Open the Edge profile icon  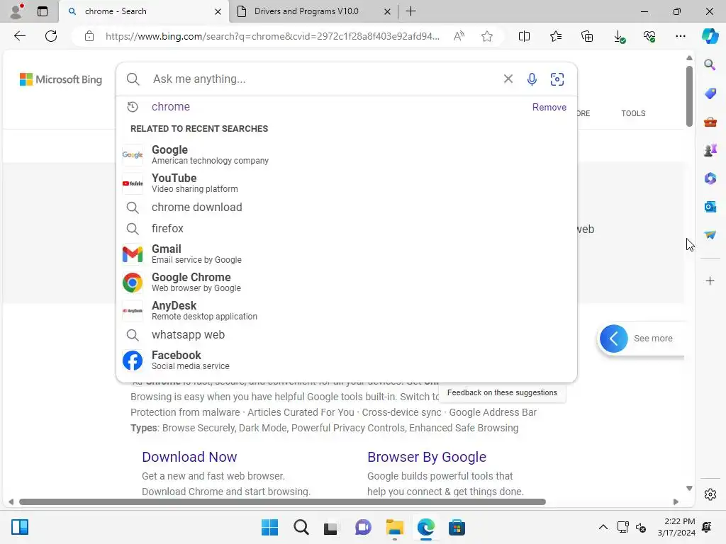tap(17, 11)
